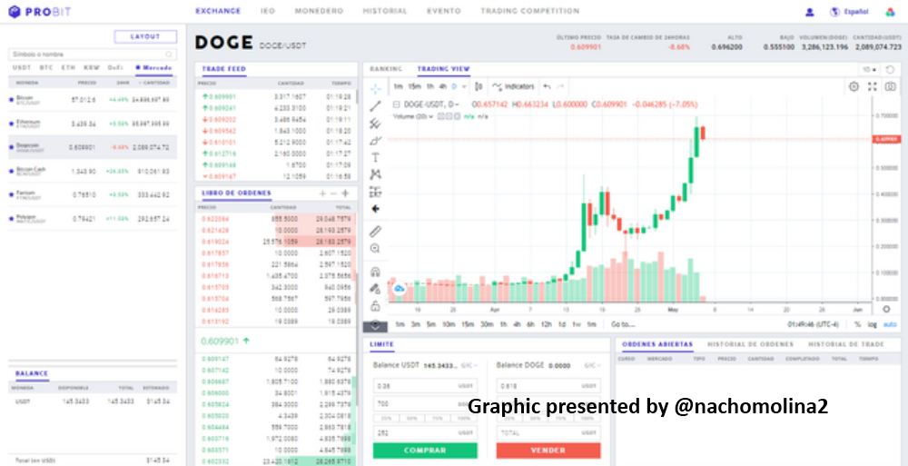Click the LAYOUT button
Image resolution: width=908 pixels, height=466 pixels.
145,36
